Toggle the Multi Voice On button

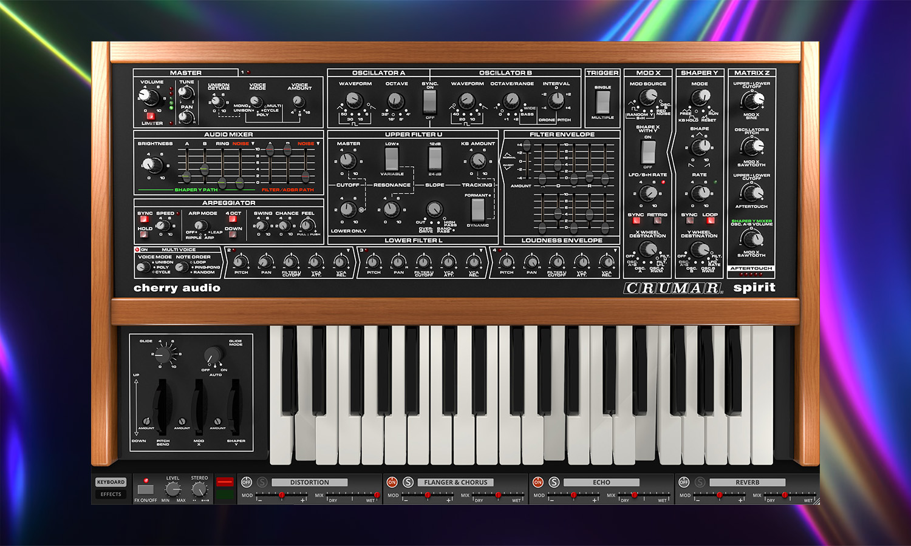click(x=138, y=249)
